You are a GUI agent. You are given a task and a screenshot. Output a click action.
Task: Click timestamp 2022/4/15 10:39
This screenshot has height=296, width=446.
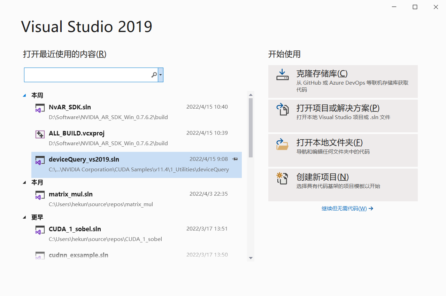tap(207, 133)
